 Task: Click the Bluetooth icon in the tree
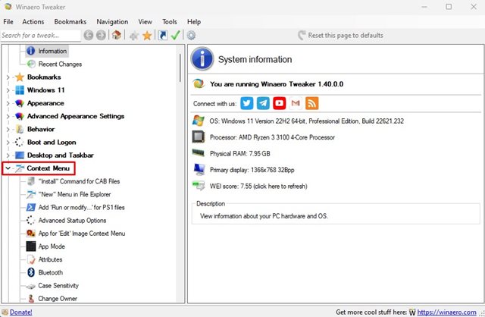tap(31, 272)
